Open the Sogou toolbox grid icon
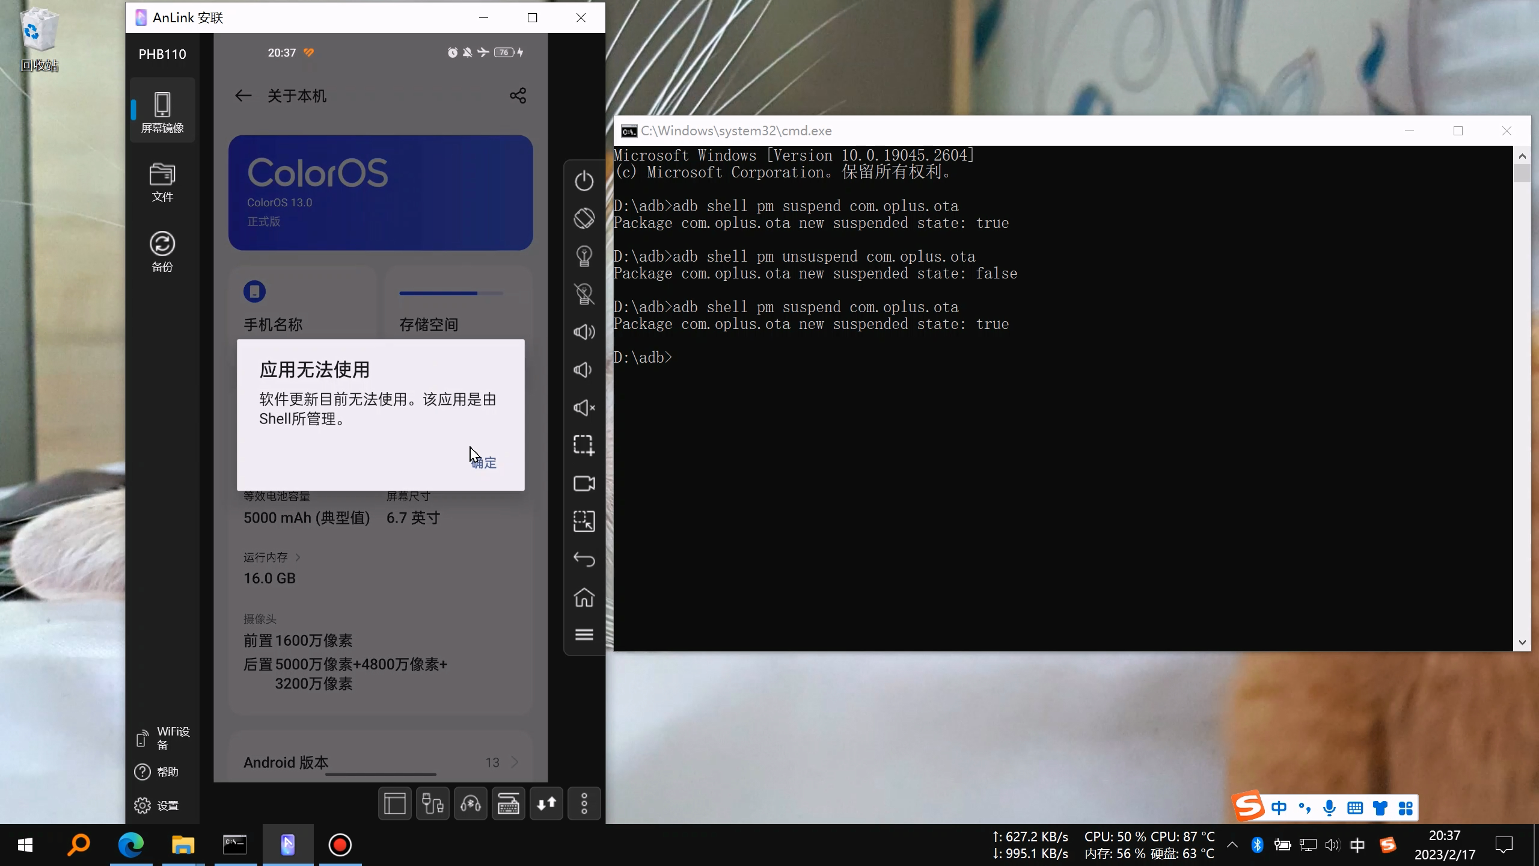 1406,808
